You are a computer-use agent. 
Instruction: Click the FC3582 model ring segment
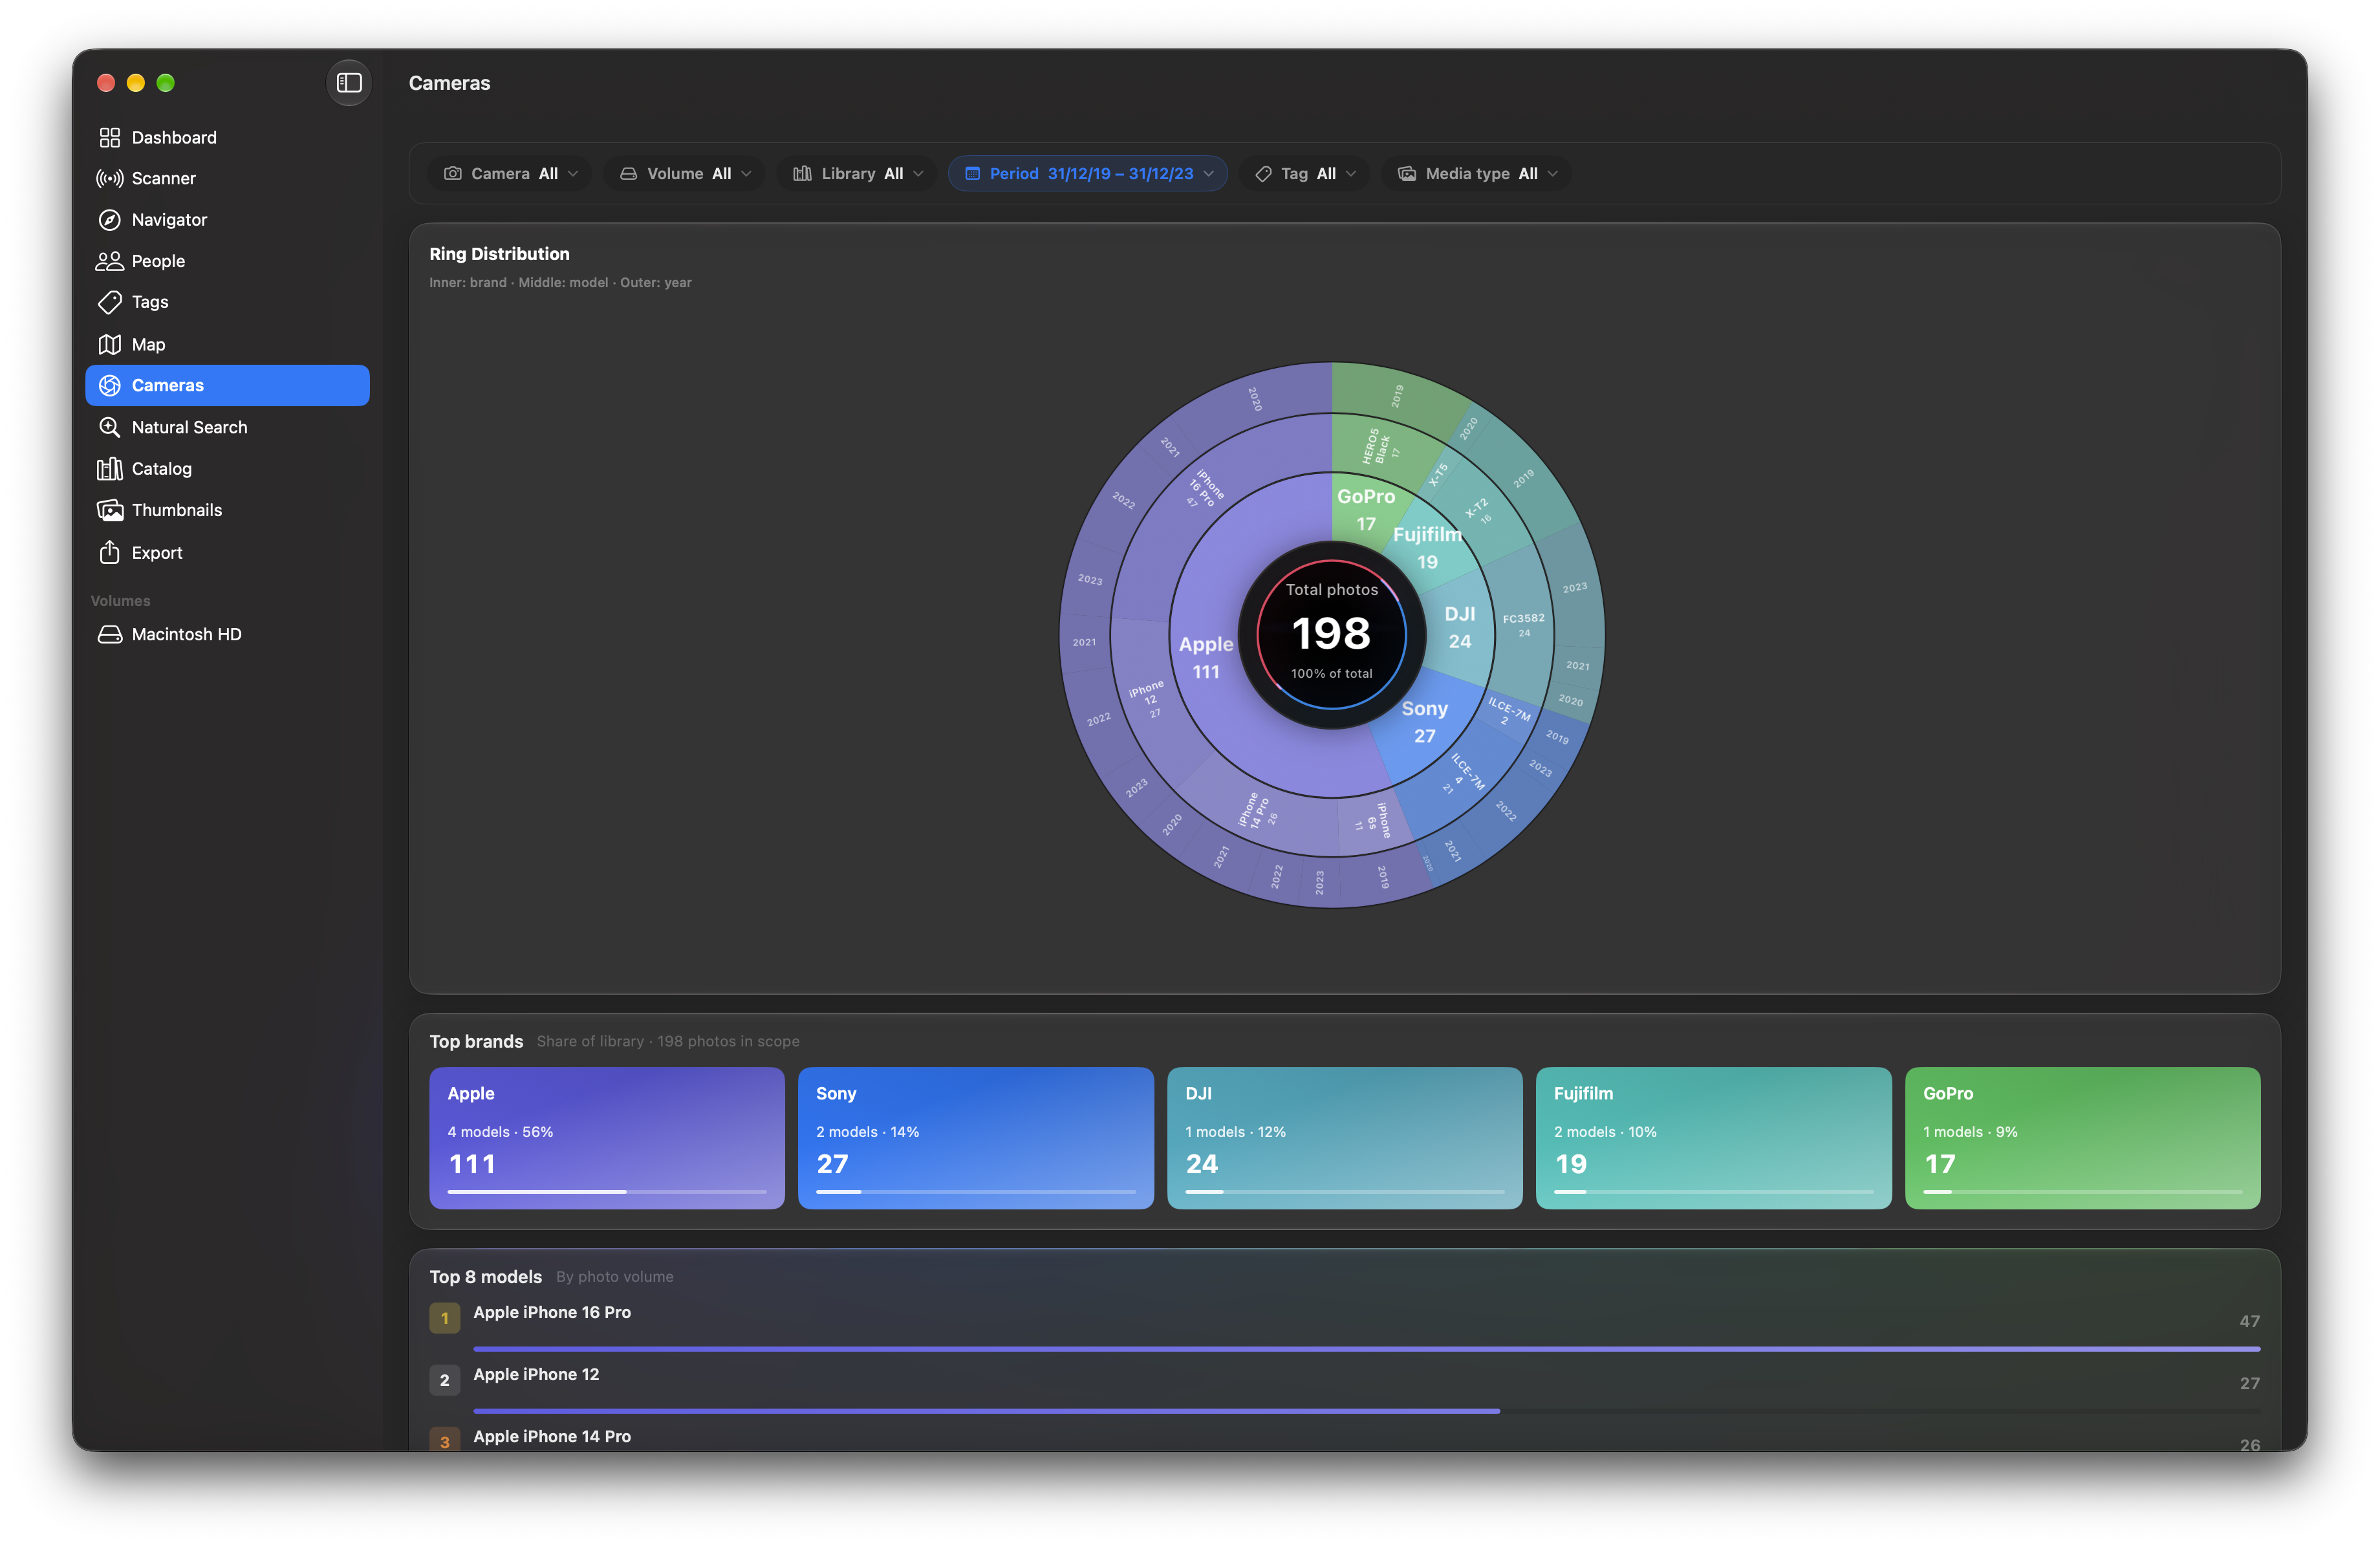[1523, 625]
